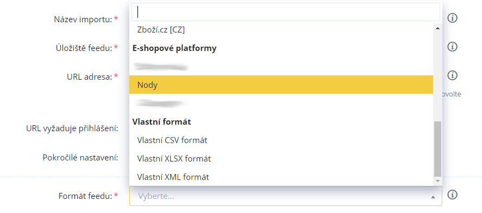Show info tooltip for Úložiště feedu
The width and height of the screenshot is (482, 213).
point(452,47)
